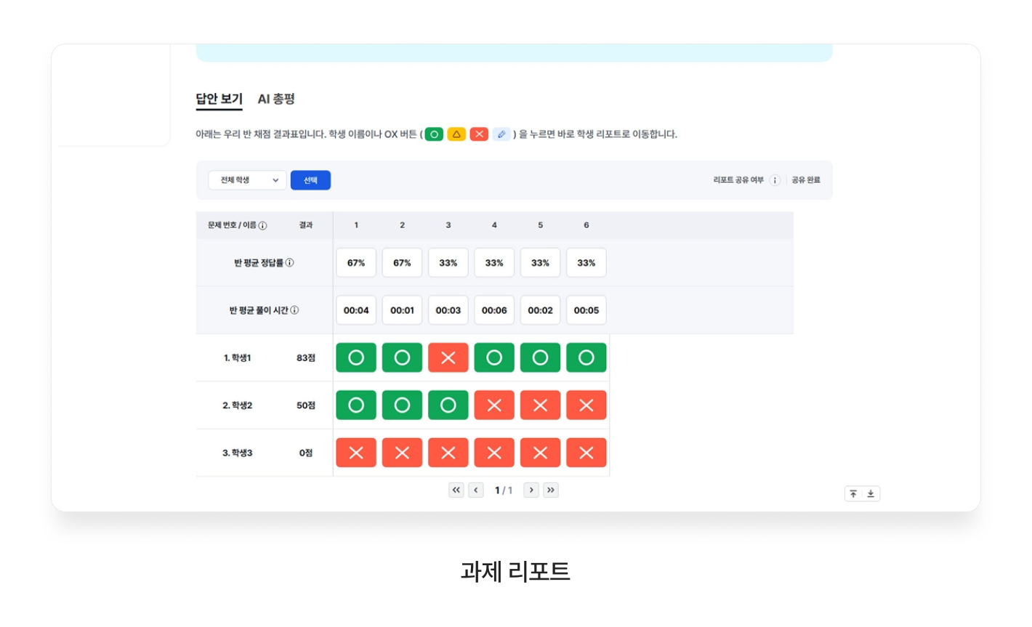Click 학생1's wrong X mark for question 3
This screenshot has width=1032, height=627.
[x=448, y=358]
